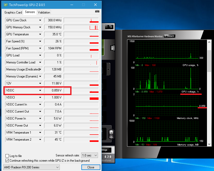Click the VRM Temperature 2 history graph
The height and width of the screenshot is (171, 214).
pyautogui.click(x=81, y=140)
